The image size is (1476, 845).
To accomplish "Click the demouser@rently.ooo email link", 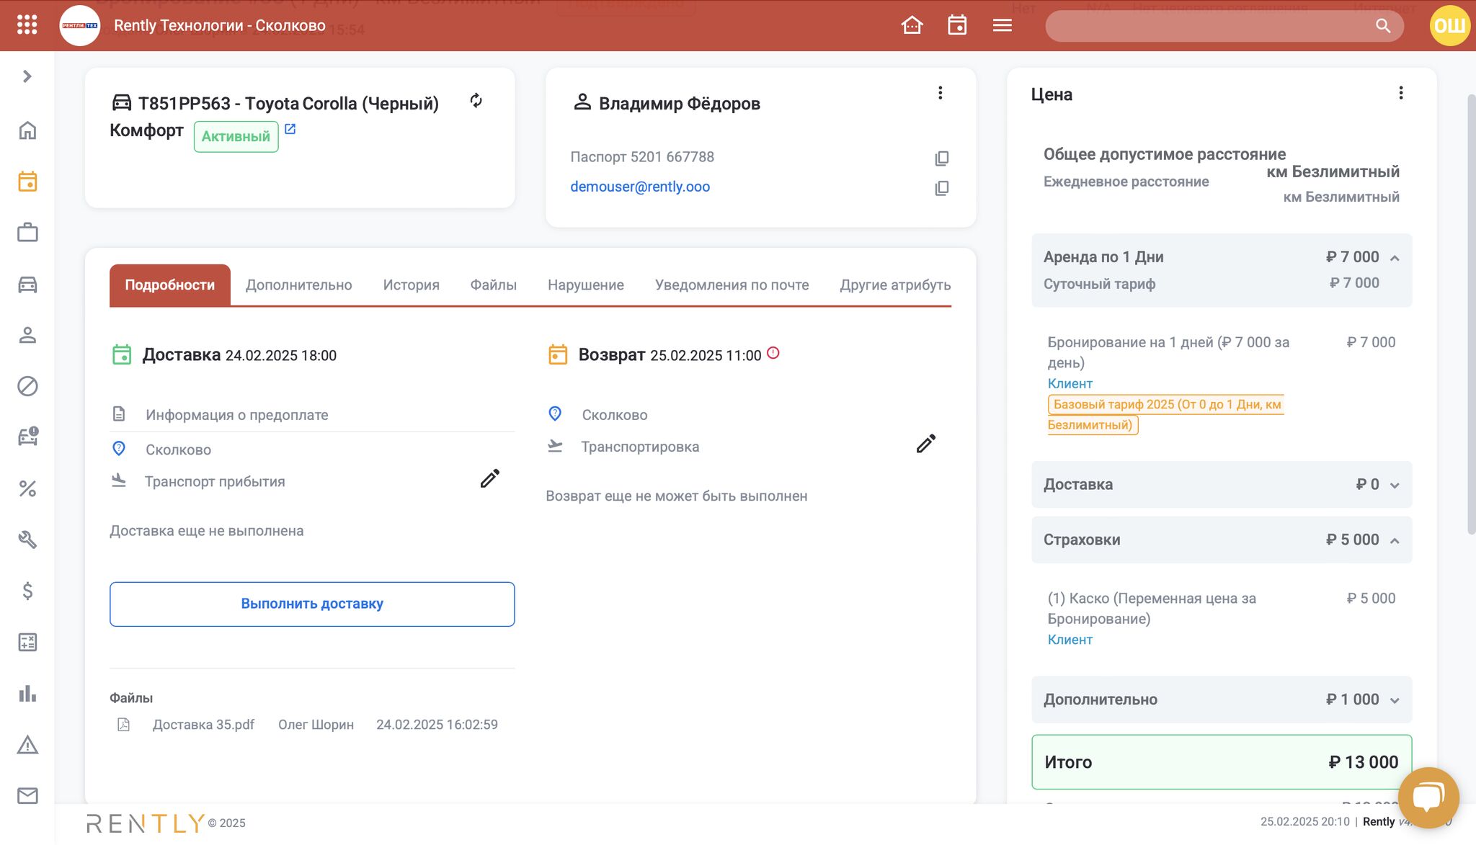I will (640, 187).
